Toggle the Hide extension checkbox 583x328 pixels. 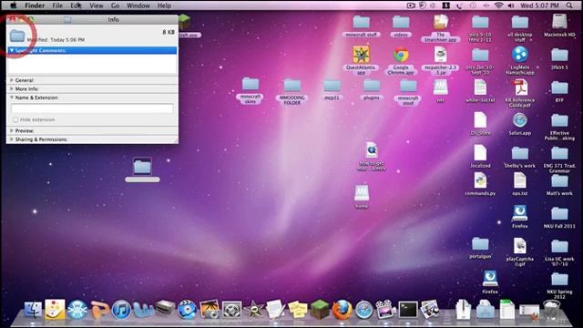click(x=15, y=119)
